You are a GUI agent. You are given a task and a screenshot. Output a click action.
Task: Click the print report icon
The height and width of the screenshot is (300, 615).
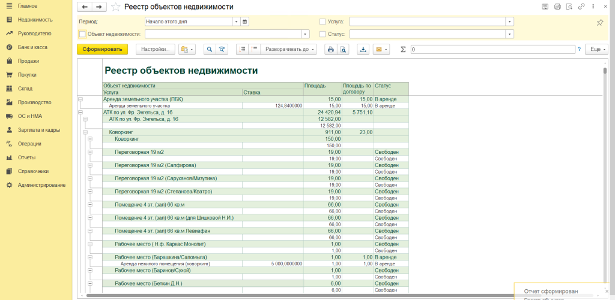click(330, 50)
